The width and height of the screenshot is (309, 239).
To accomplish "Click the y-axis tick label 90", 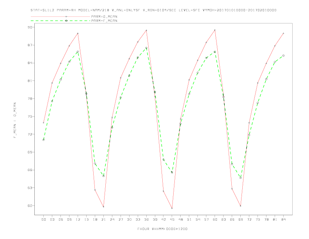I will [30, 27].
